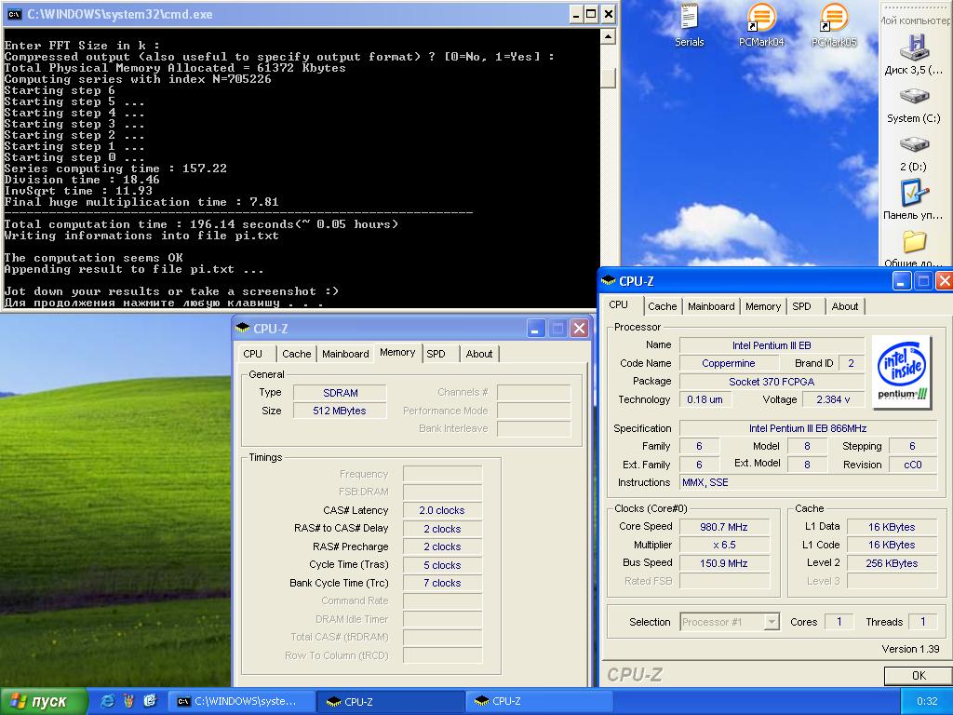Launch the PCMark04 desktop shortcut
Viewport: 953px width, 715px height.
(761, 24)
